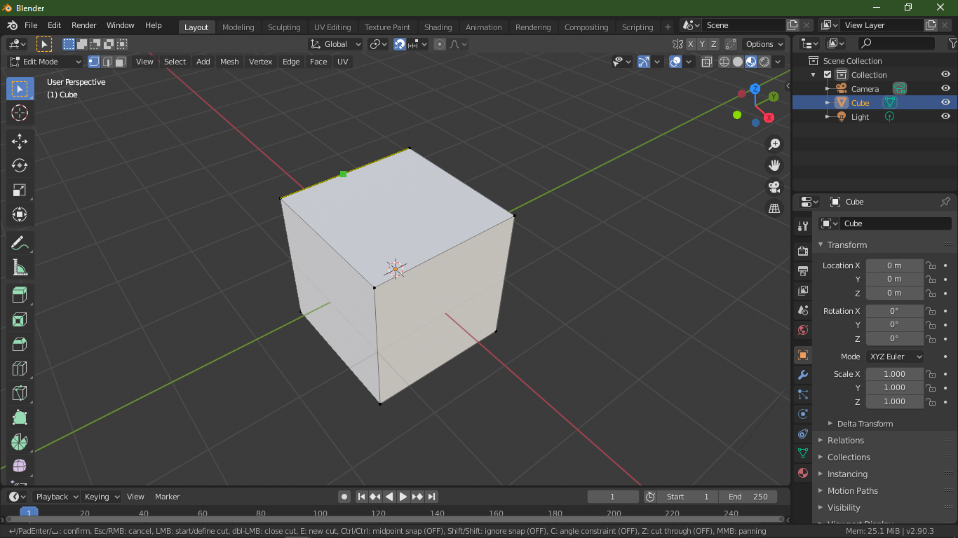Lock the Location X value
The height and width of the screenshot is (538, 958).
coord(931,265)
